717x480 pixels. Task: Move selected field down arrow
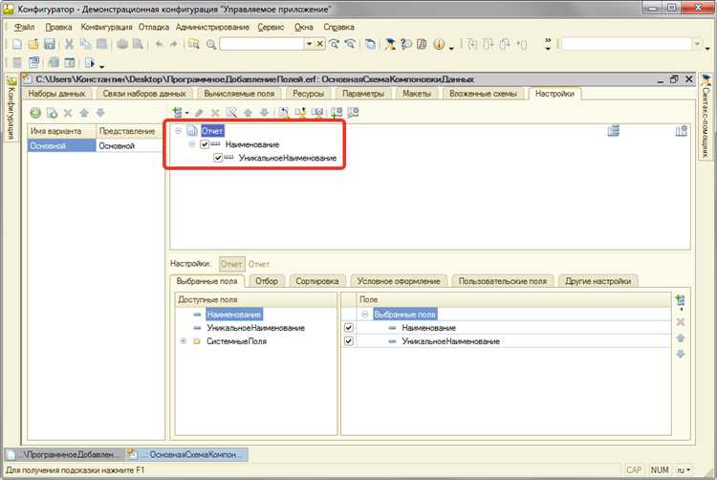point(681,355)
